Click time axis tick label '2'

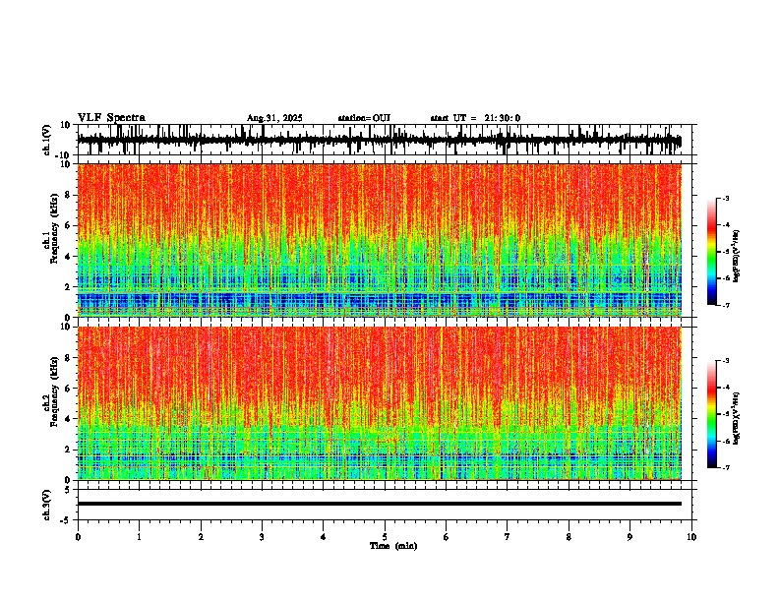(201, 537)
